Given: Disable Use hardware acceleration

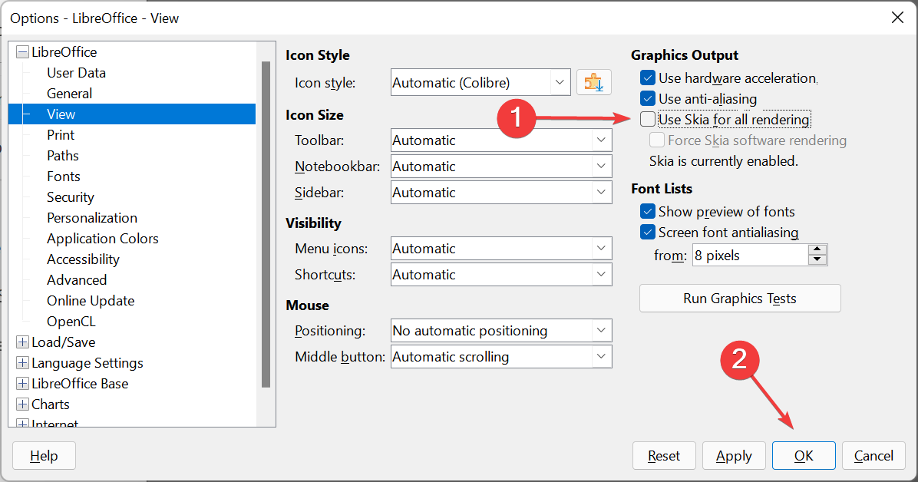Looking at the screenshot, I should coord(648,78).
